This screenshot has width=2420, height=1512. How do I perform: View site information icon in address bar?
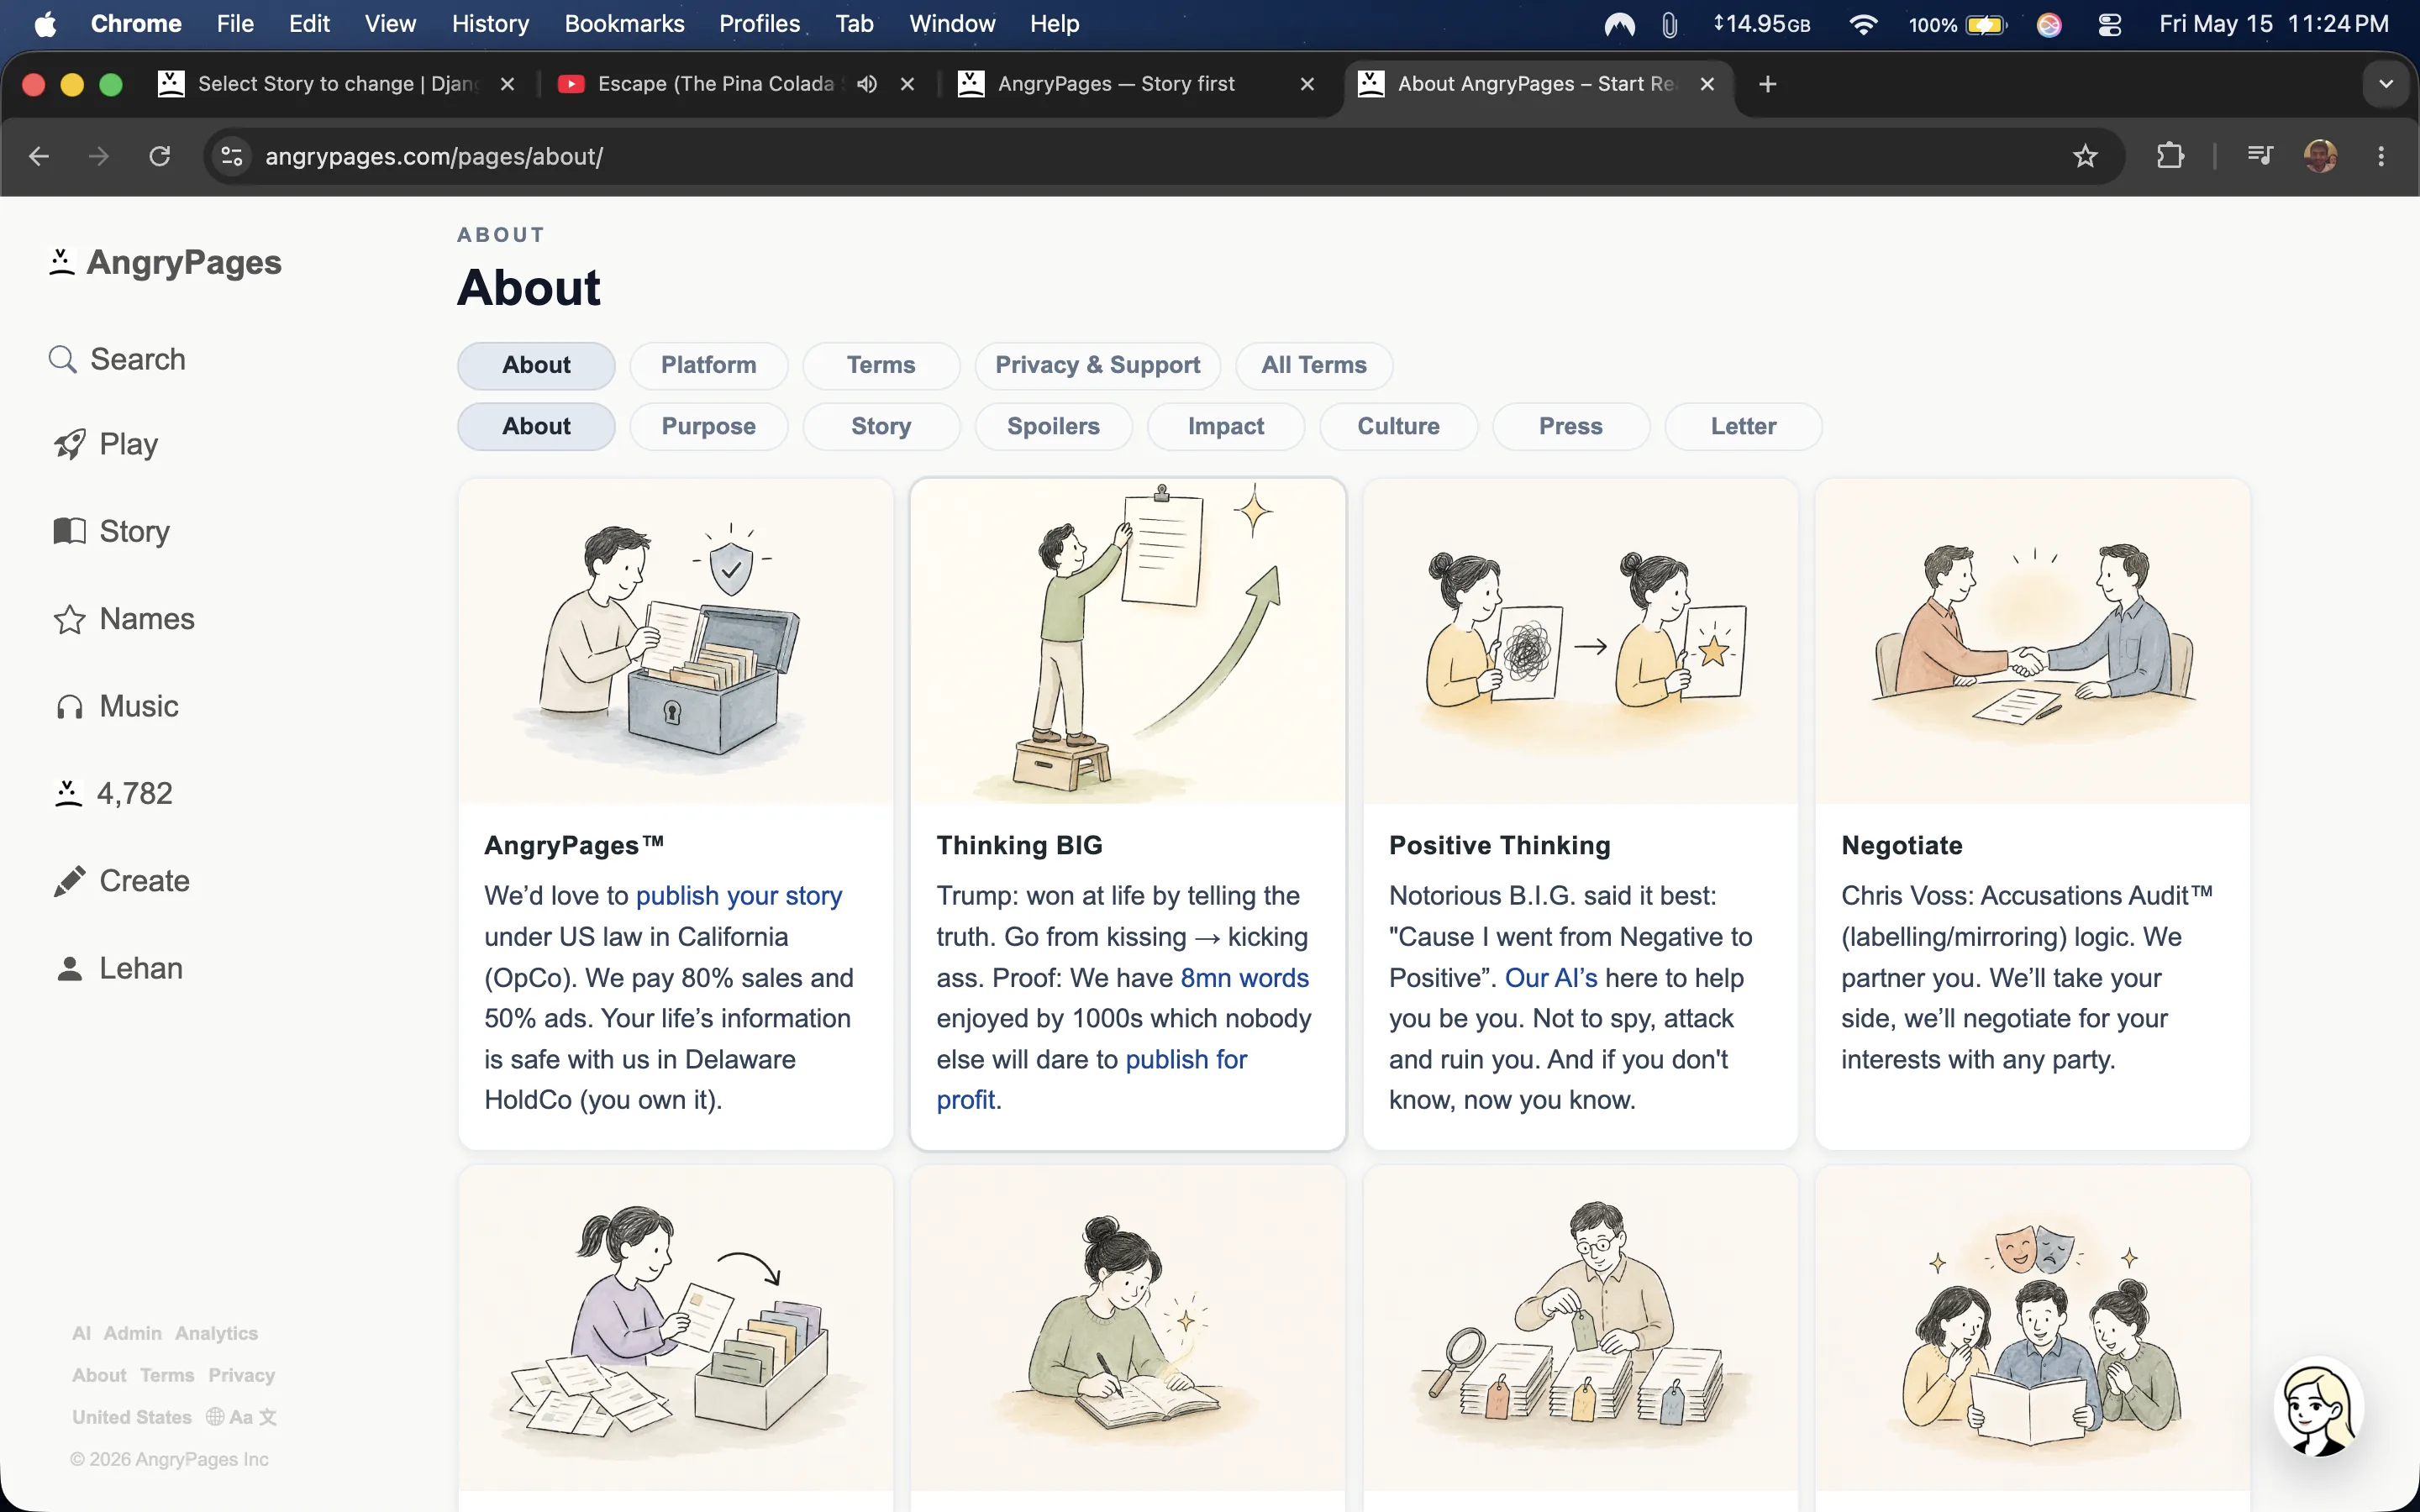pyautogui.click(x=232, y=156)
